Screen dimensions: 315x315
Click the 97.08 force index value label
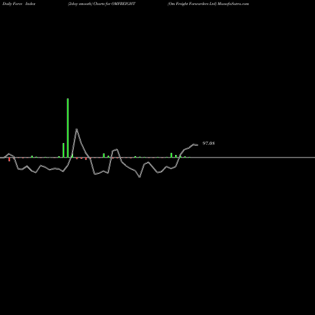[x=209, y=144]
